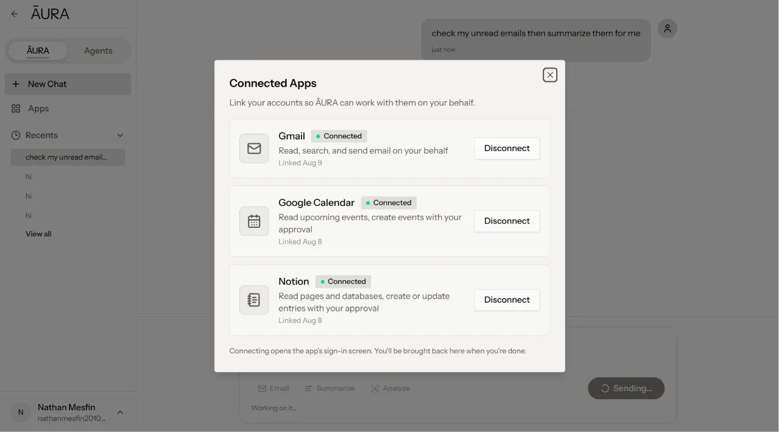The width and height of the screenshot is (779, 432).
Task: Click the Notion notebook icon
Action: pyautogui.click(x=254, y=300)
